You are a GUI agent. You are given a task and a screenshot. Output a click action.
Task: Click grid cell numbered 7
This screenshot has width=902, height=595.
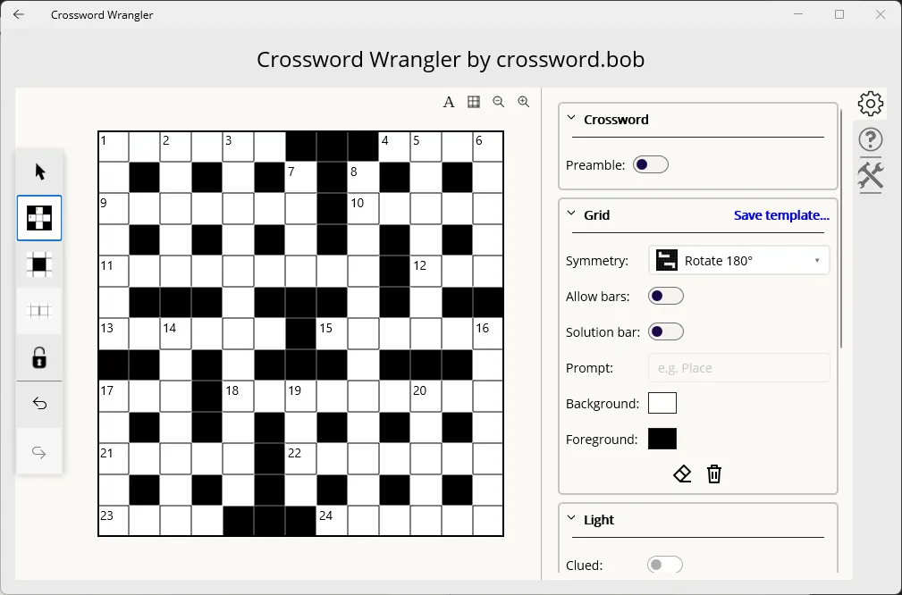click(x=300, y=178)
